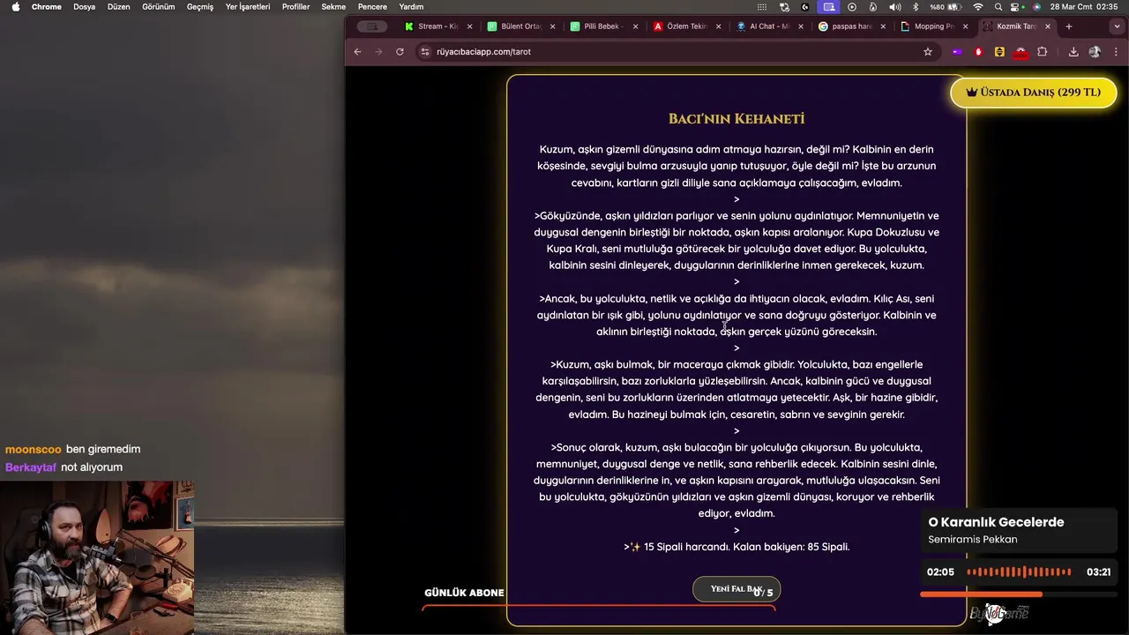Open the Profiller menu
The height and width of the screenshot is (635, 1129).
pos(296,6)
